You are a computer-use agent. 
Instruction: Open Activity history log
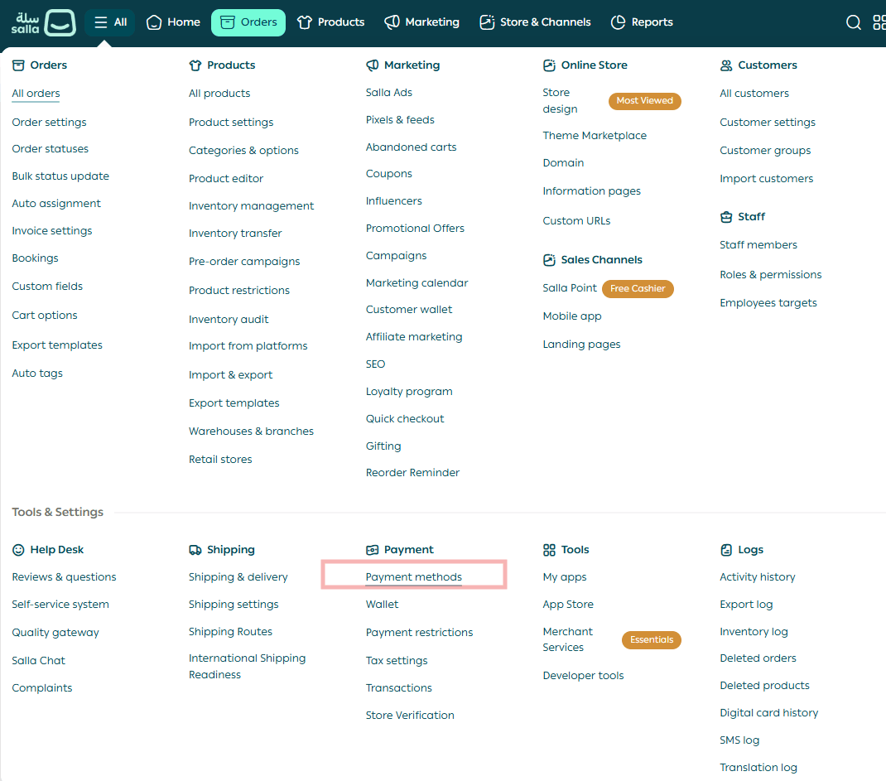(757, 577)
